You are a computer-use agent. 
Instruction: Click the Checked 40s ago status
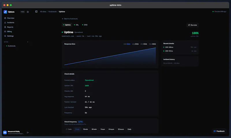point(219,11)
